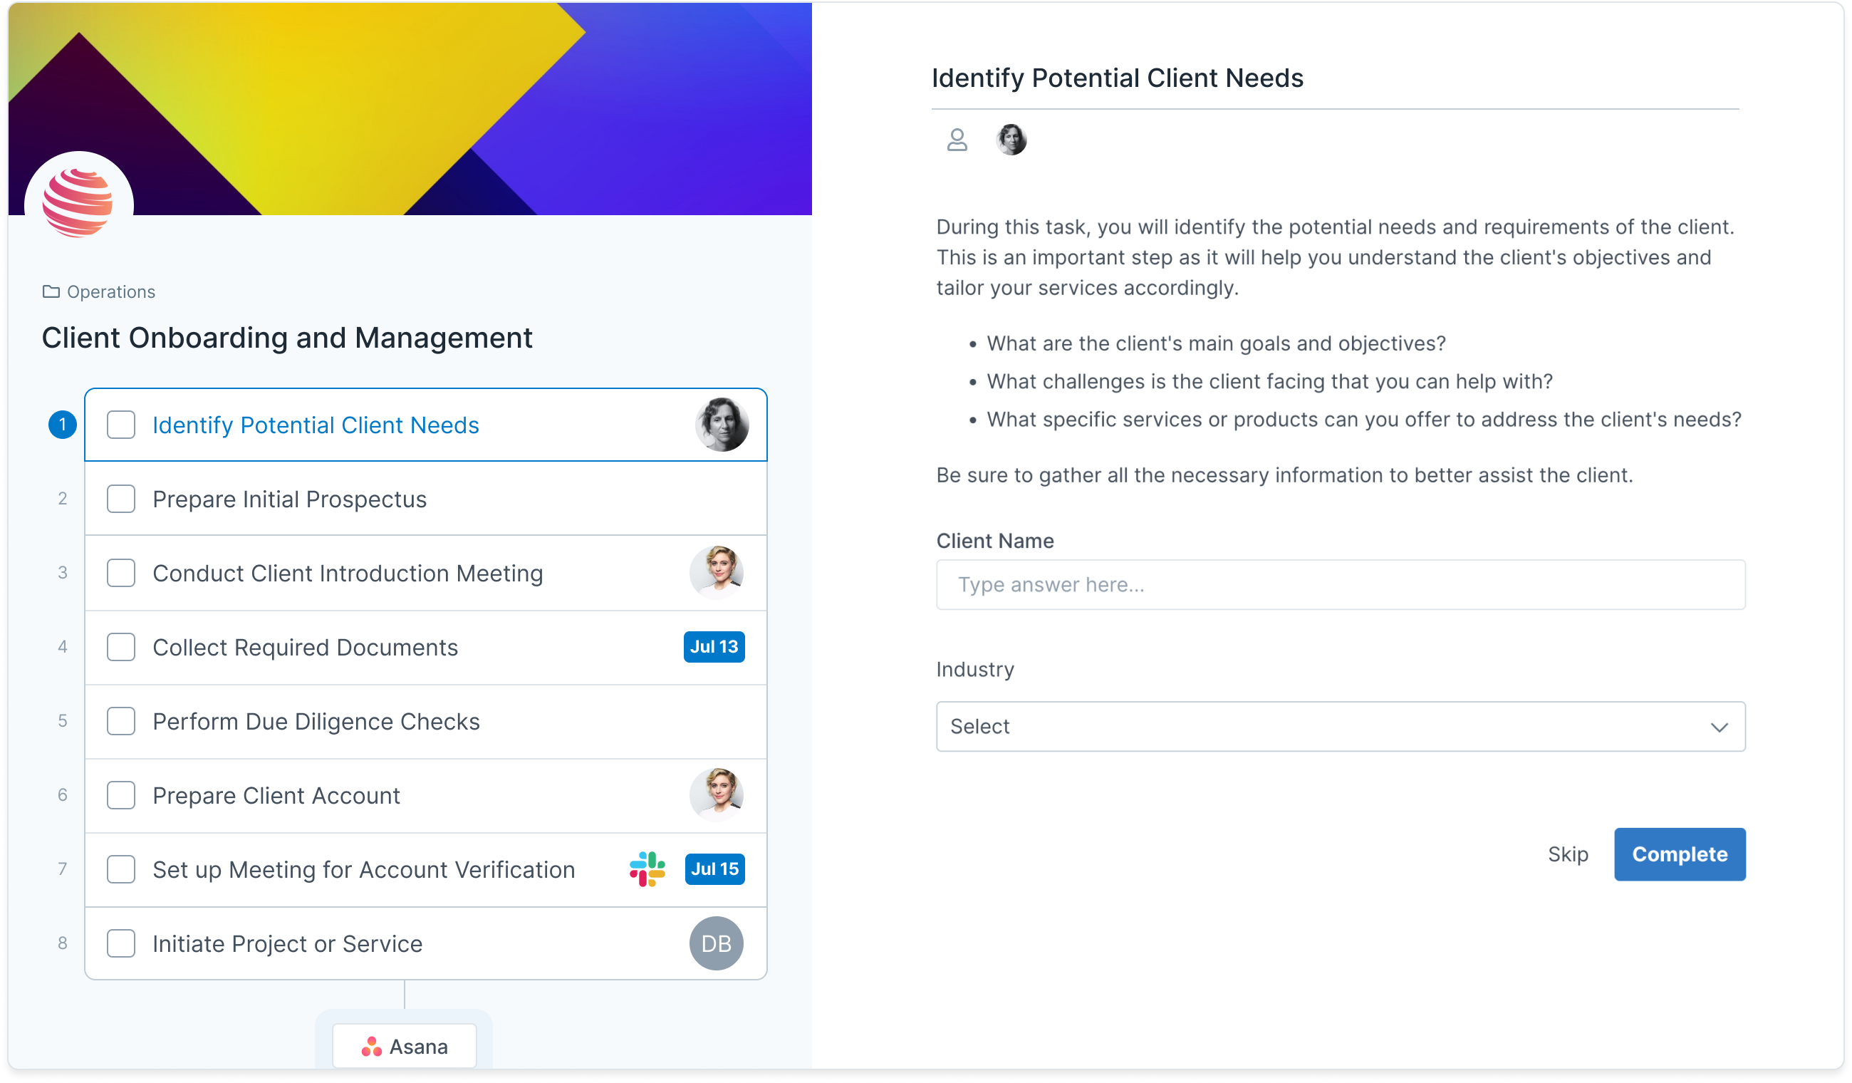This screenshot has width=1852, height=1083.
Task: Click the Asana logo icon at the bottom
Action: pos(372,1047)
